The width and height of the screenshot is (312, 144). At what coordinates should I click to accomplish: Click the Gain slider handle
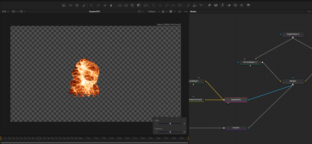[170, 124]
